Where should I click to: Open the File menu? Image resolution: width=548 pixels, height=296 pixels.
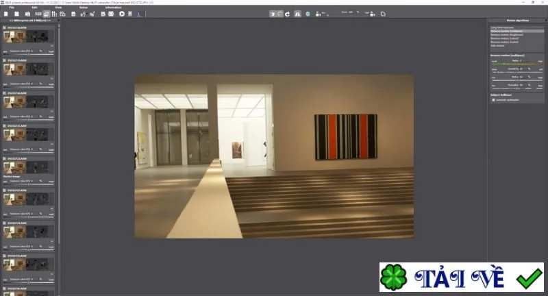click(x=12, y=8)
